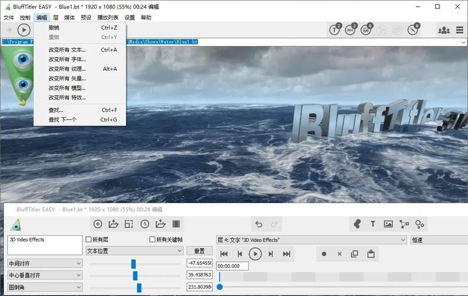Viewport: 468px width, 296px height.
Task: Choose 撤销 in the edit menu
Action: (80, 28)
